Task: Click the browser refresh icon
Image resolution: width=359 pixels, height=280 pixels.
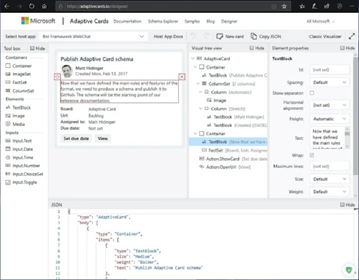Action: pos(31,7)
